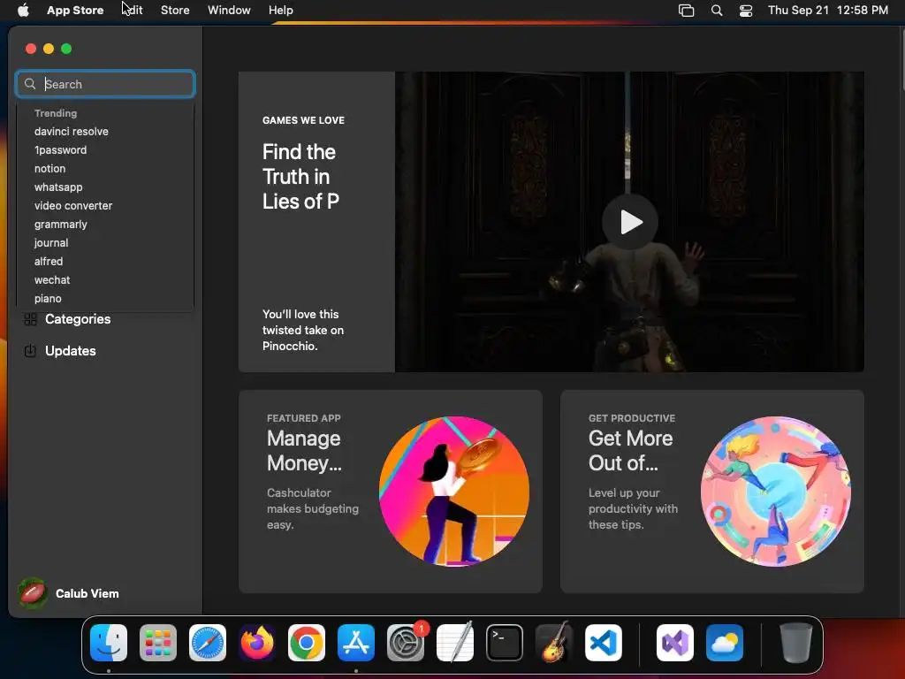Image resolution: width=905 pixels, height=679 pixels.
Task: Click the green full-screen window button
Action: [x=66, y=49]
